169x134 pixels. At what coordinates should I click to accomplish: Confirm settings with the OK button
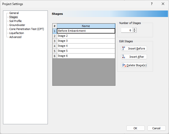135,128
